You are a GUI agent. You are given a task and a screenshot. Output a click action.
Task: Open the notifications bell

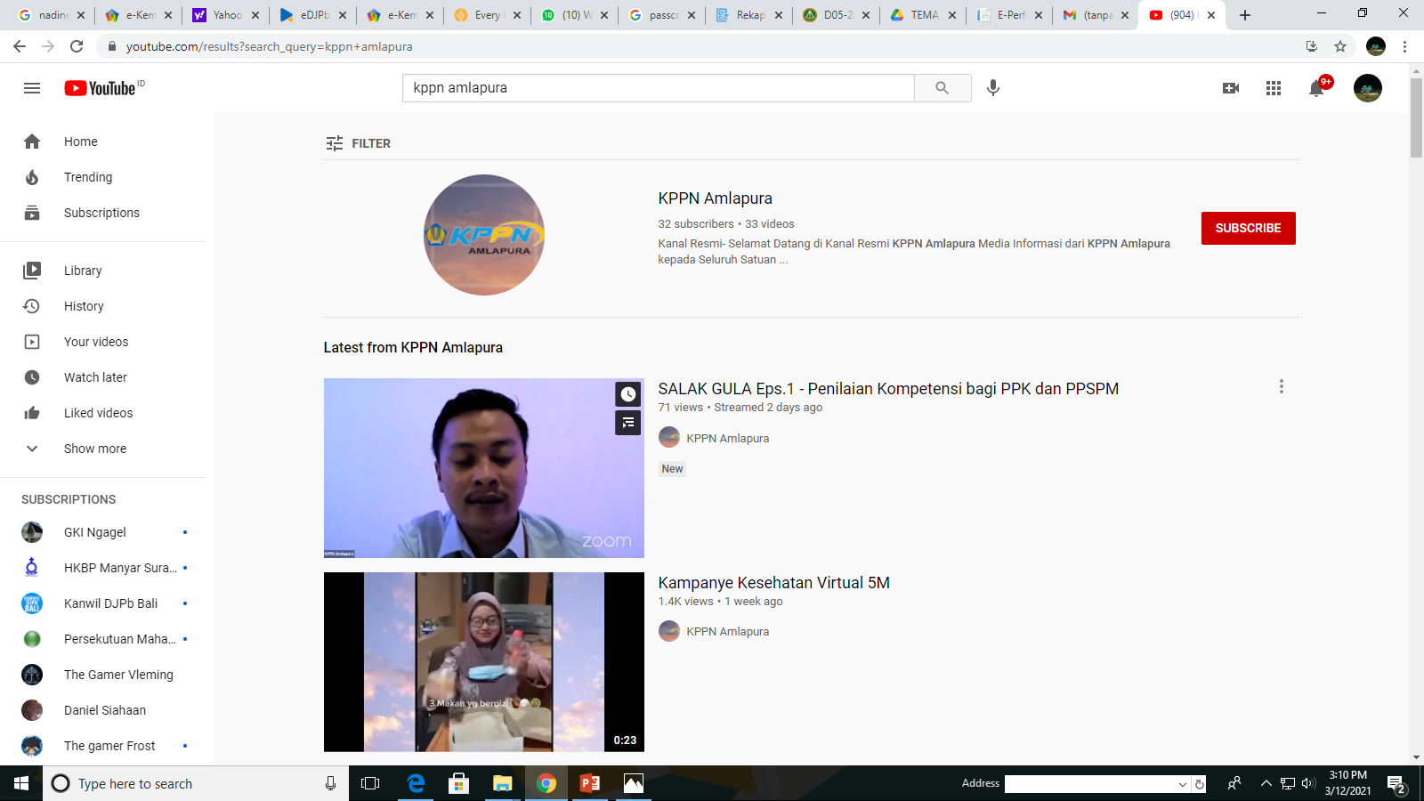[1316, 88]
